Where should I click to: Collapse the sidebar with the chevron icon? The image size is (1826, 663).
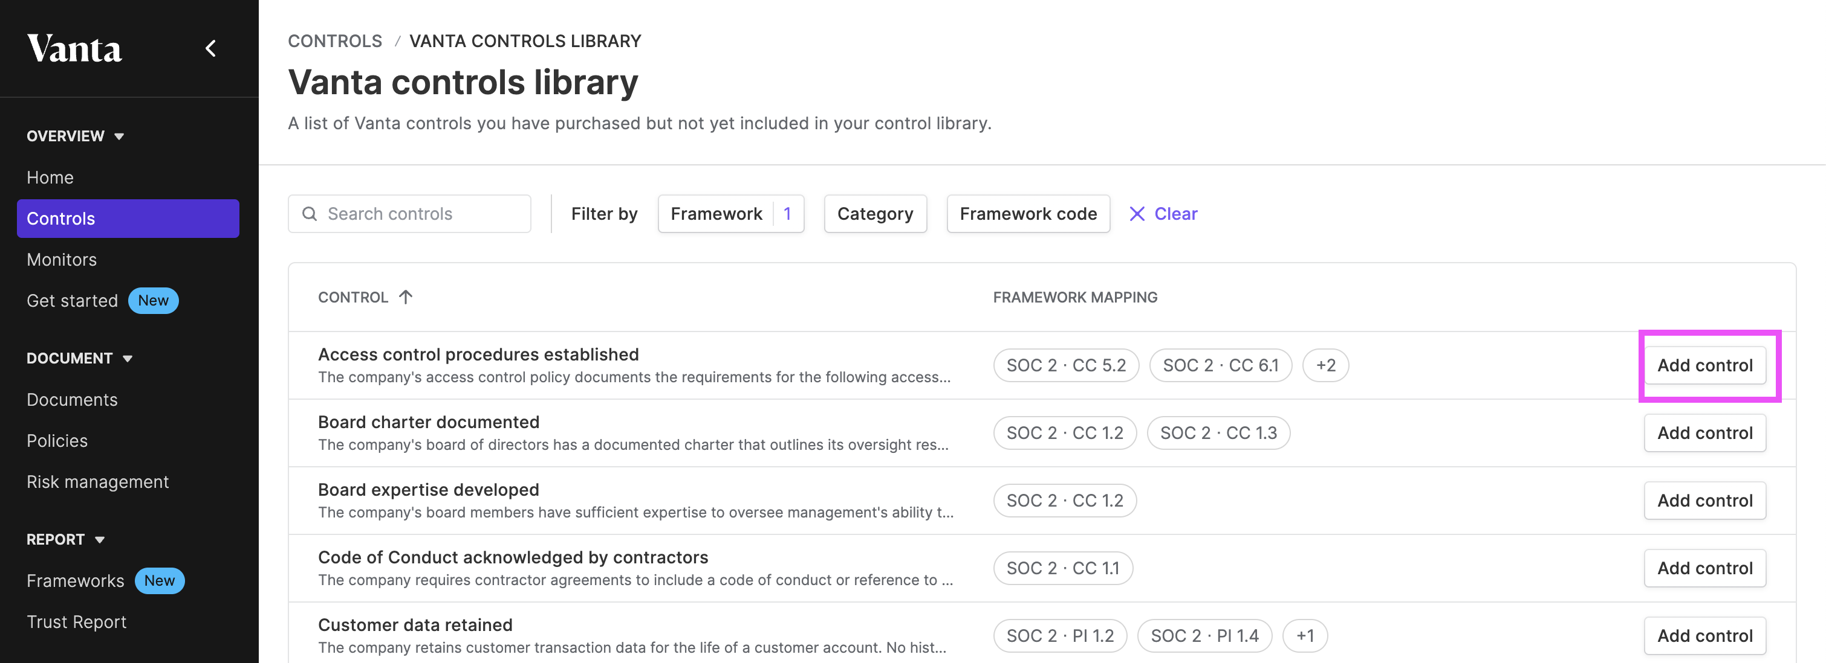click(210, 48)
